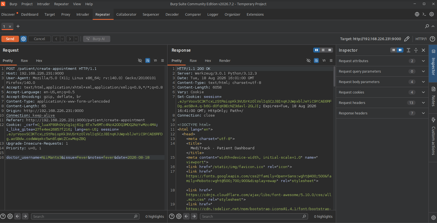Select side-by-side request/response layout
The width and height of the screenshot is (437, 223).
pyautogui.click(x=317, y=50)
